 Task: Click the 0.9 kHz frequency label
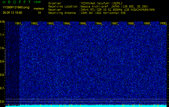click(x=2, y=62)
